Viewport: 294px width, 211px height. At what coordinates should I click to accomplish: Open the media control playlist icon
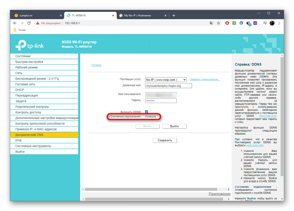[x=265, y=23]
